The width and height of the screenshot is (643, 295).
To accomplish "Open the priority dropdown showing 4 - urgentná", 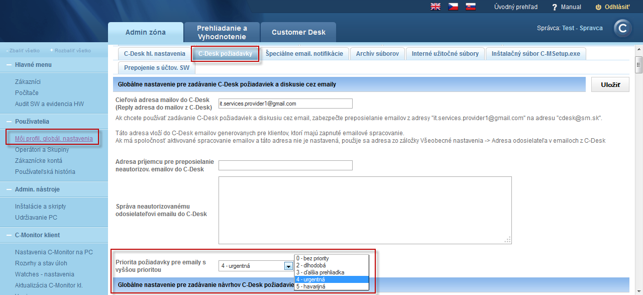I will [x=256, y=266].
